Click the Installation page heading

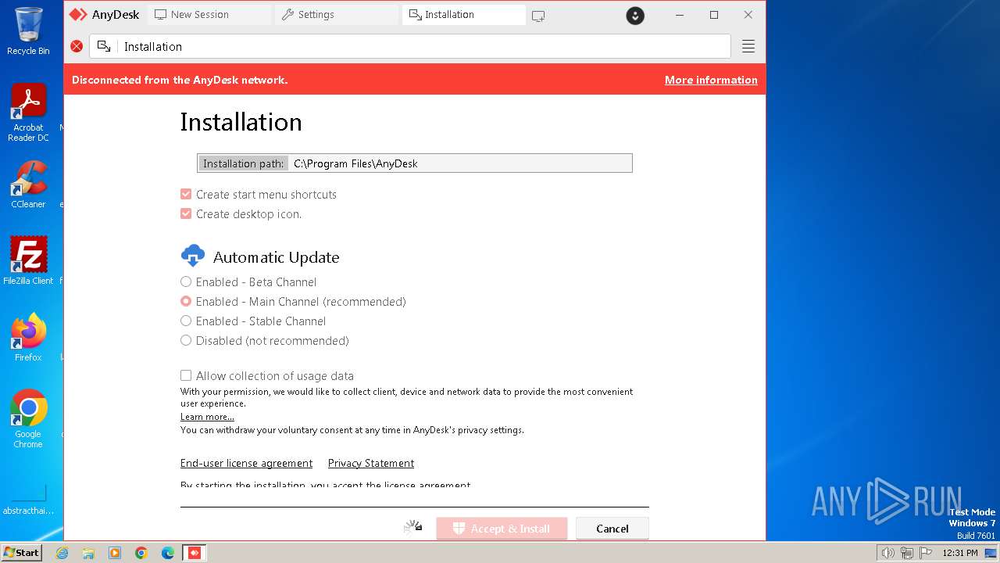pos(241,122)
